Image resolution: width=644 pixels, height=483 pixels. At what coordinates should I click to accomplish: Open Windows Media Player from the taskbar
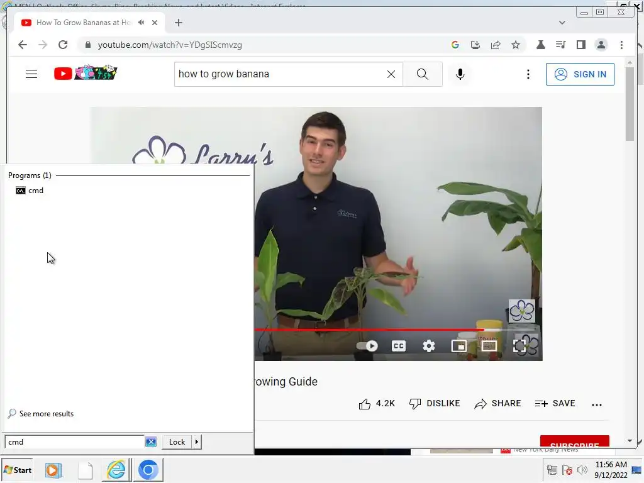[53, 470]
